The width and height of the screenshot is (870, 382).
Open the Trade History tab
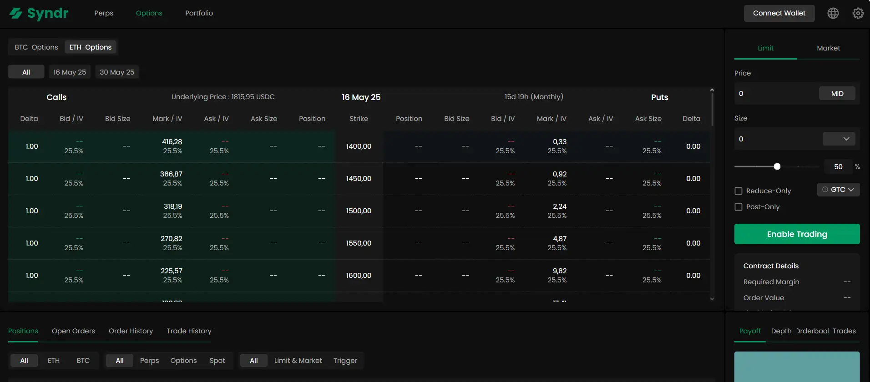coord(189,331)
